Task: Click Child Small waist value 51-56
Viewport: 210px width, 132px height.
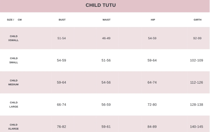Action: [106, 60]
